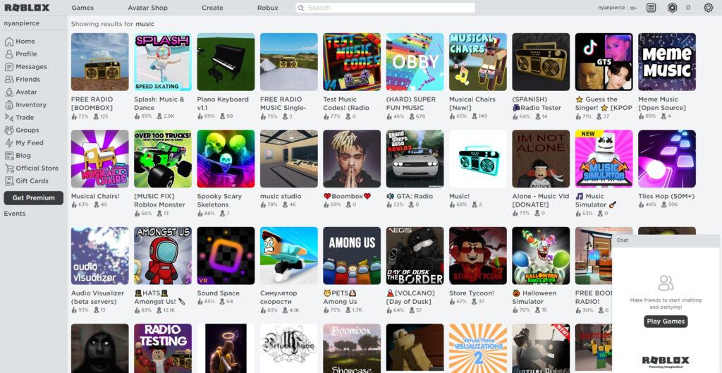The height and width of the screenshot is (373, 722).
Task: Open the Create menu
Action: pos(212,8)
